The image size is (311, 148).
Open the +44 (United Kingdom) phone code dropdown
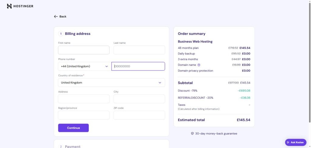(x=85, y=66)
